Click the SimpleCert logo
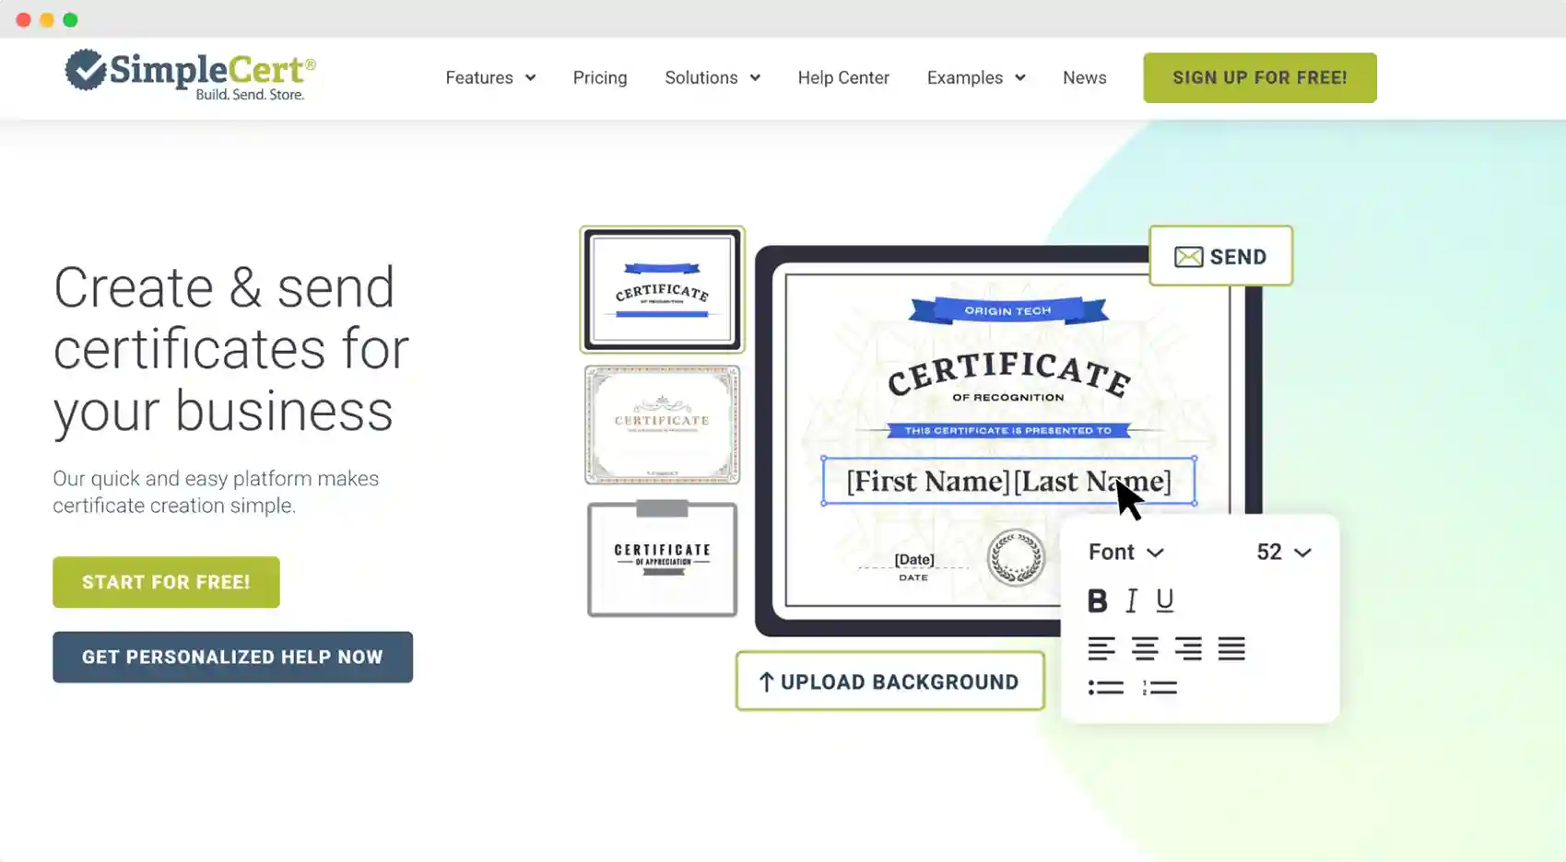This screenshot has height=862, width=1566. [191, 75]
